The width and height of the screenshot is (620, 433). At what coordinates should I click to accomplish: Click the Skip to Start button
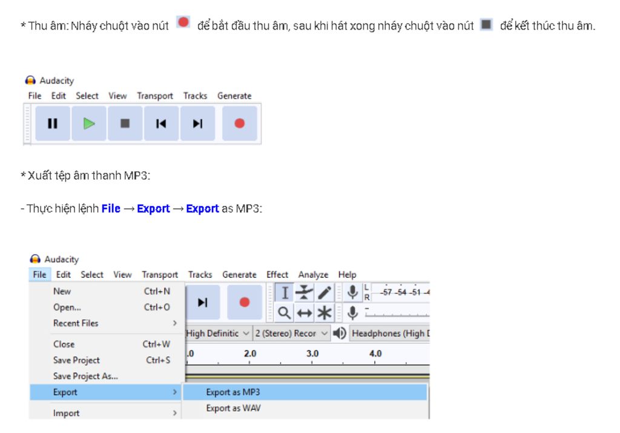click(x=161, y=124)
